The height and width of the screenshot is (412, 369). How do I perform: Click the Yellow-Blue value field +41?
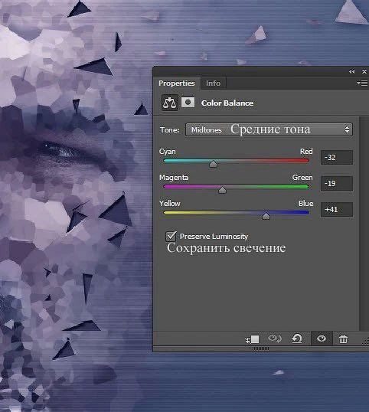[337, 209]
